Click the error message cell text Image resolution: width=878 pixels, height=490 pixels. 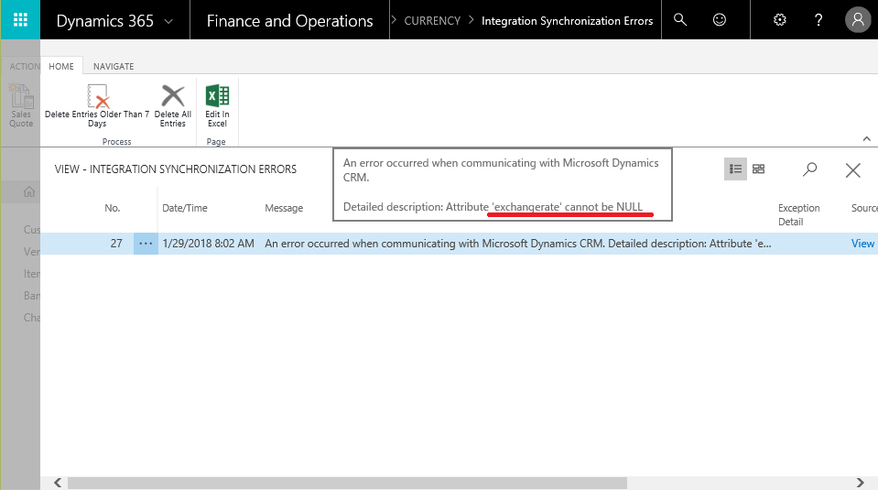point(518,244)
